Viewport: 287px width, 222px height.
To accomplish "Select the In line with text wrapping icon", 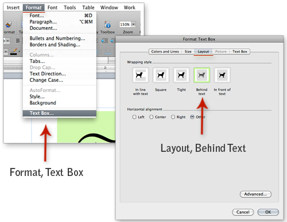I will (x=141, y=75).
